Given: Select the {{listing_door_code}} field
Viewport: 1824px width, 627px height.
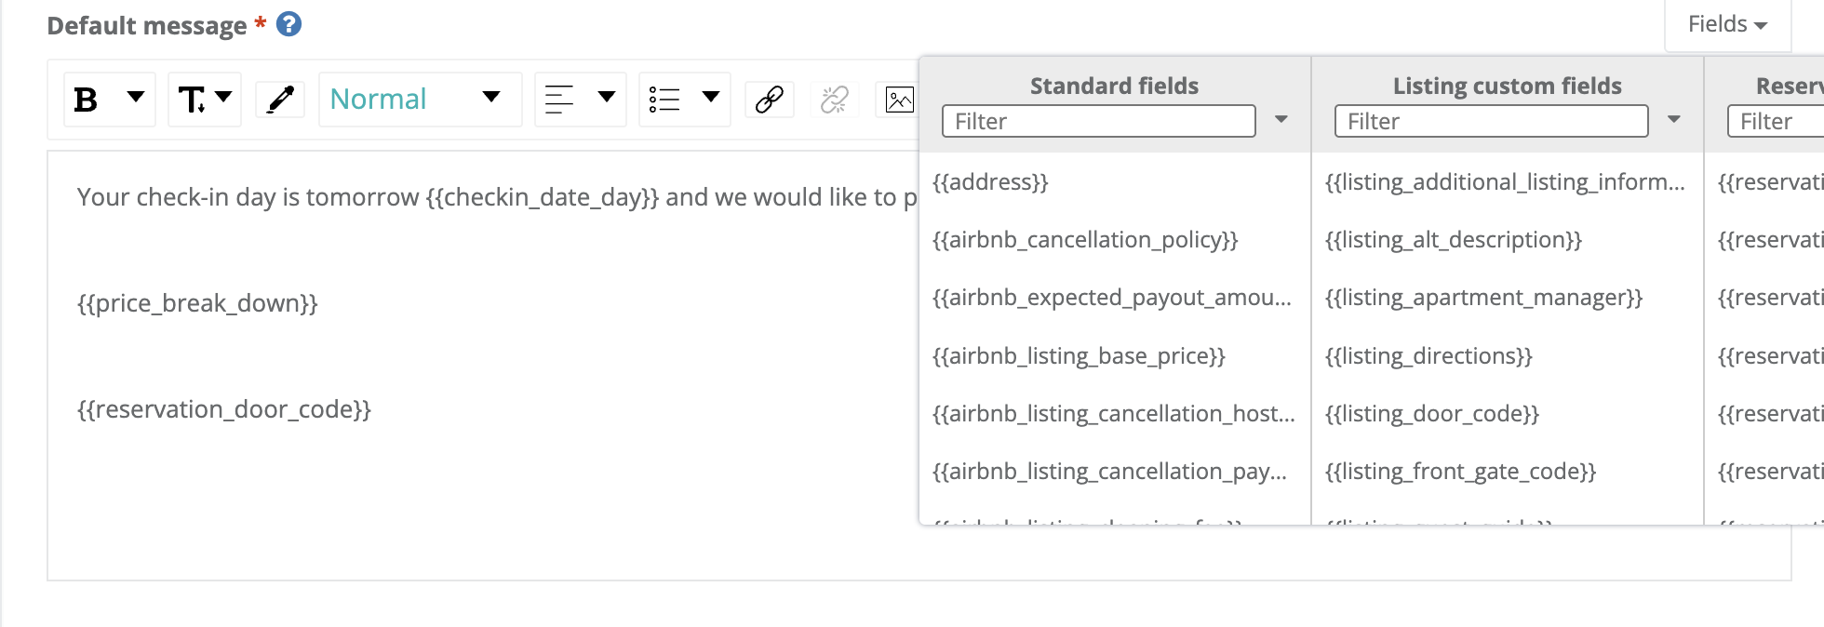Looking at the screenshot, I should (x=1431, y=414).
